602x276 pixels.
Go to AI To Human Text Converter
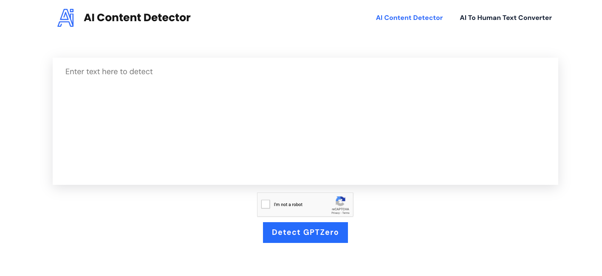tap(506, 18)
